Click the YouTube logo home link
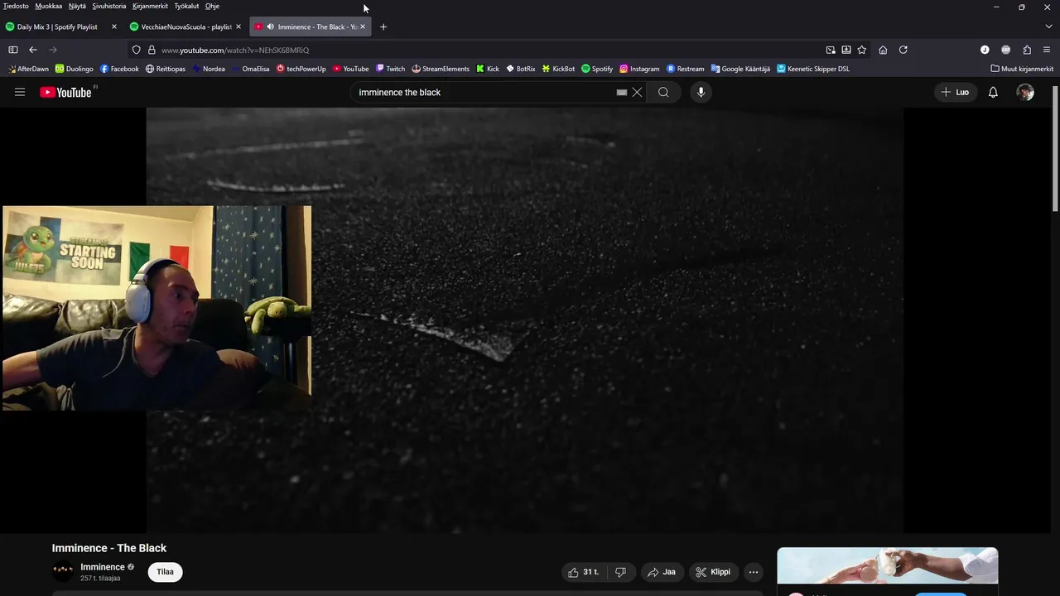Image resolution: width=1060 pixels, height=596 pixels. [x=65, y=92]
